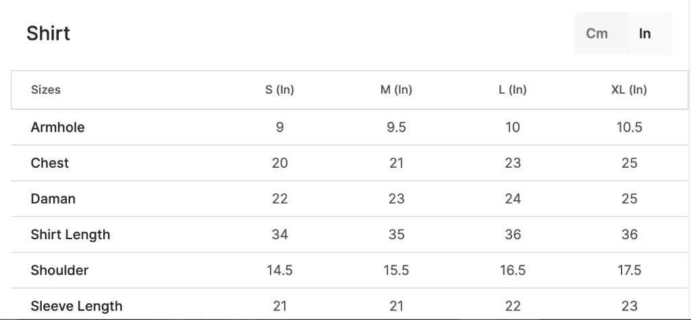
Task: Click the L (In) column header
Action: coord(513,90)
